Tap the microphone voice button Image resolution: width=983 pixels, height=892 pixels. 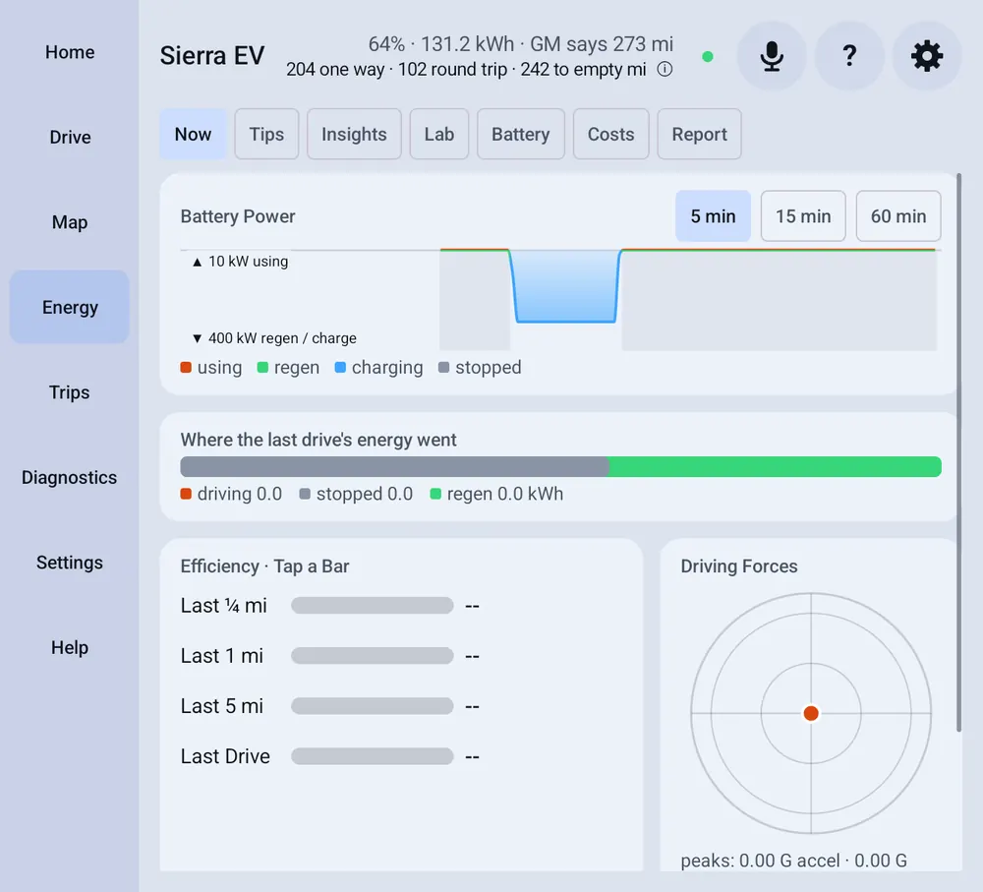(x=771, y=56)
